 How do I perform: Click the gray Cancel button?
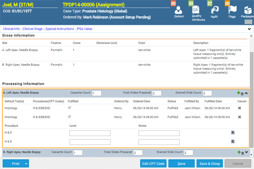pos(238,164)
